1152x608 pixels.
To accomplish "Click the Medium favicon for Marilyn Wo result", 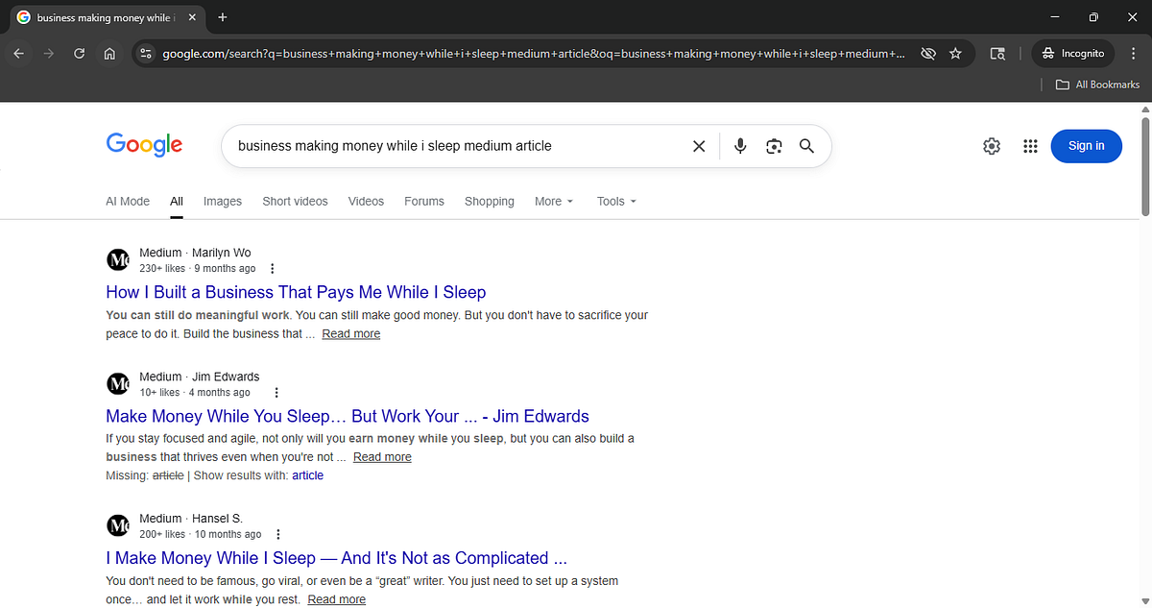I will coord(117,260).
